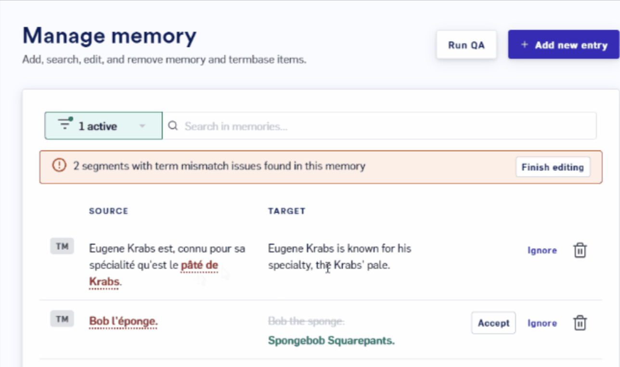This screenshot has width=620, height=367.
Task: Click the green Spongebob Squarepants replacement text
Action: [331, 341]
